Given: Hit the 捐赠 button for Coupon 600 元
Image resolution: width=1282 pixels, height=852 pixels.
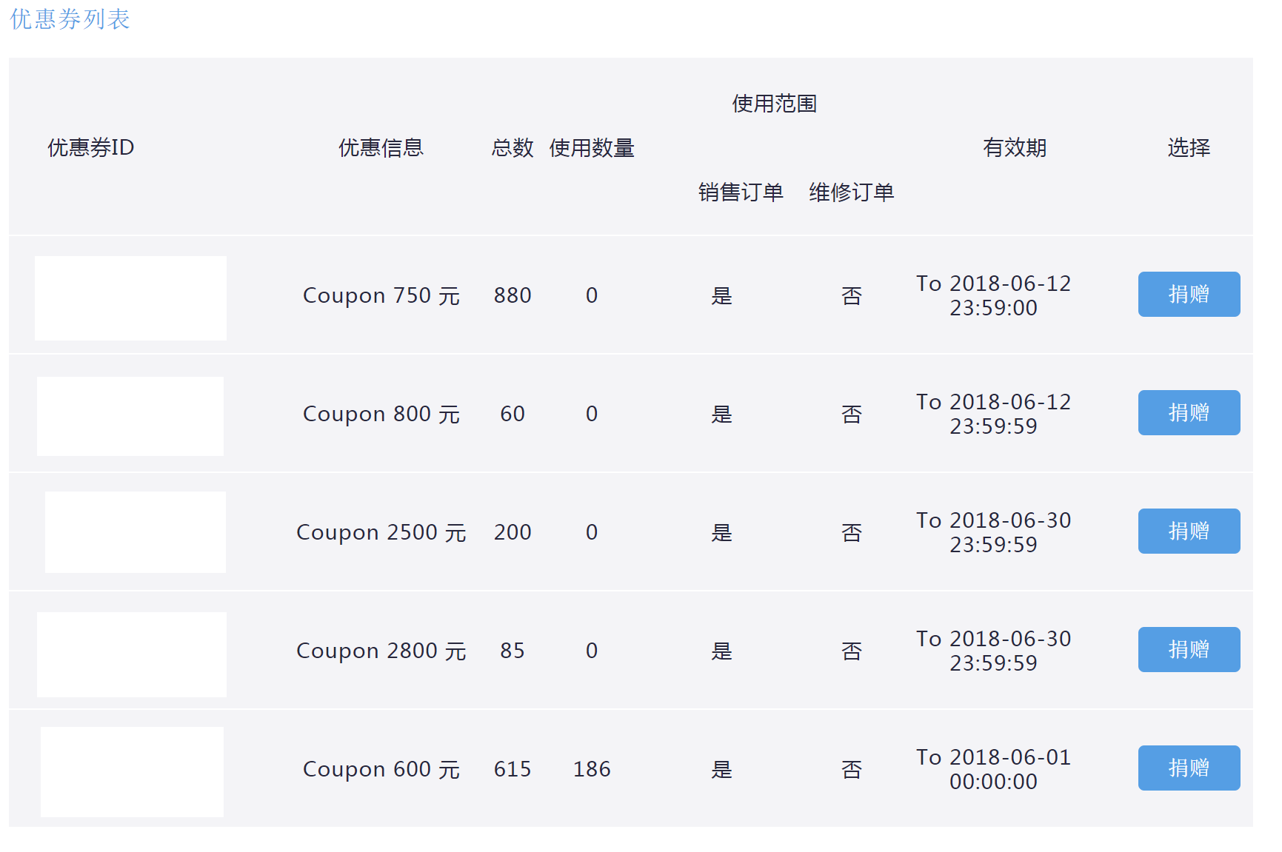Looking at the screenshot, I should [1188, 768].
